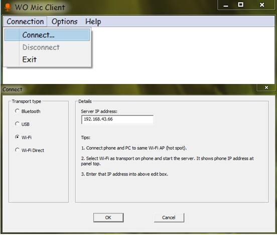Click tip '1. Connect phone and PC'
The height and width of the screenshot is (235, 277).
point(134,148)
